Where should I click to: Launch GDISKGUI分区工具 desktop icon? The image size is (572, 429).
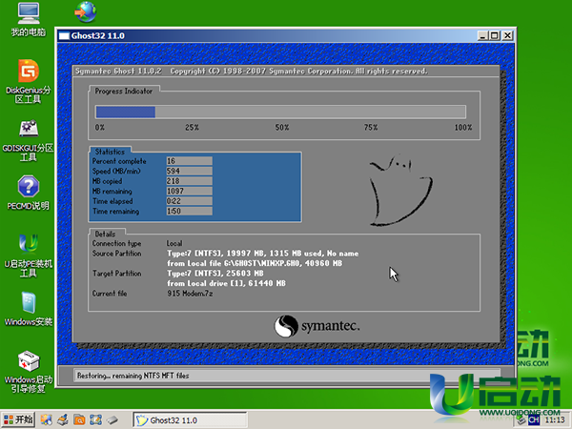click(28, 140)
